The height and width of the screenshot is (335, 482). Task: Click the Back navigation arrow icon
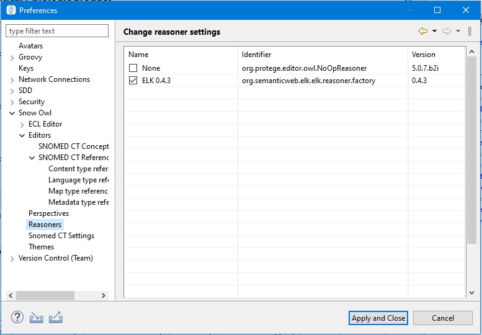(424, 31)
